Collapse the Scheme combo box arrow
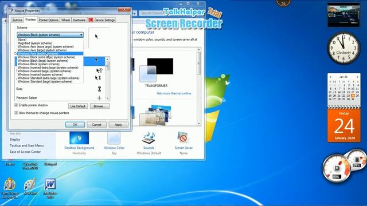The height and width of the screenshot is (206, 367). click(81, 35)
